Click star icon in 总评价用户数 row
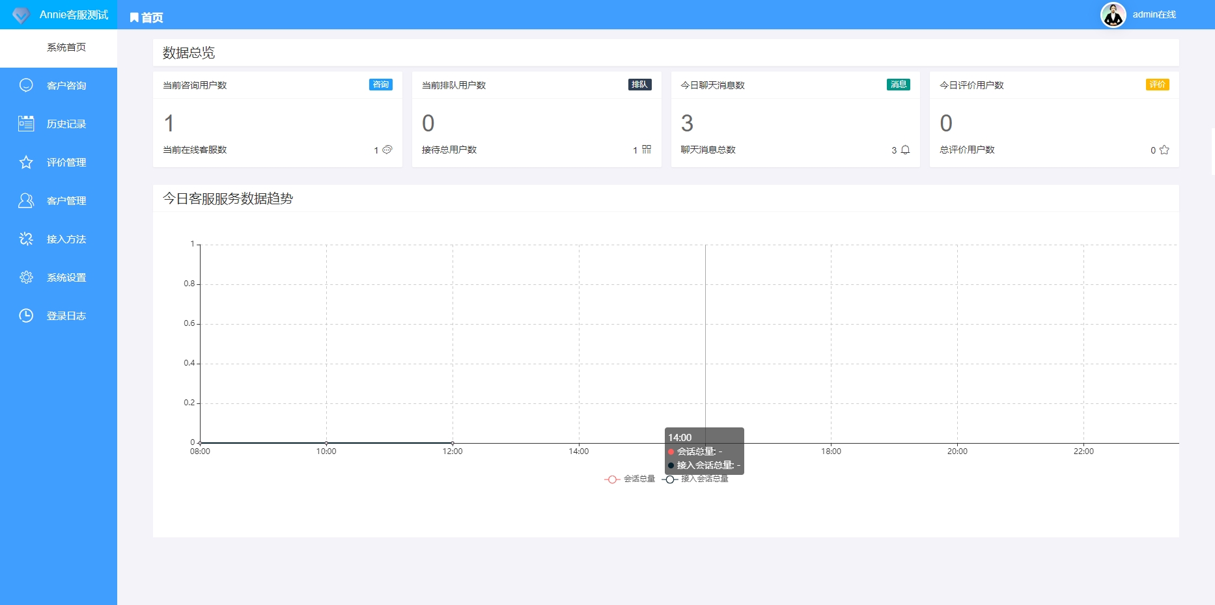This screenshot has width=1215, height=605. (1164, 150)
